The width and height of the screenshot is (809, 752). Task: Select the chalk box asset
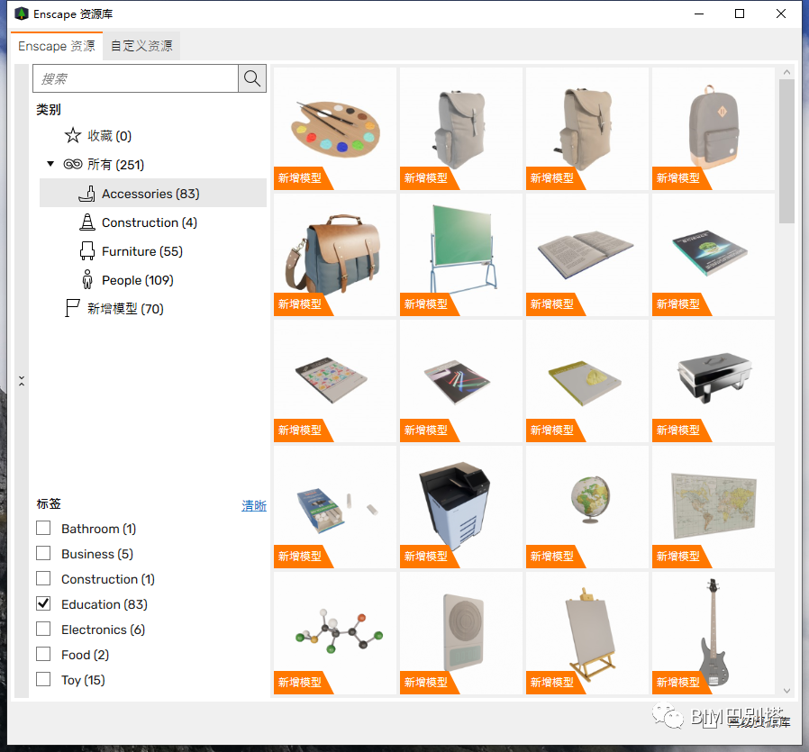[335, 507]
